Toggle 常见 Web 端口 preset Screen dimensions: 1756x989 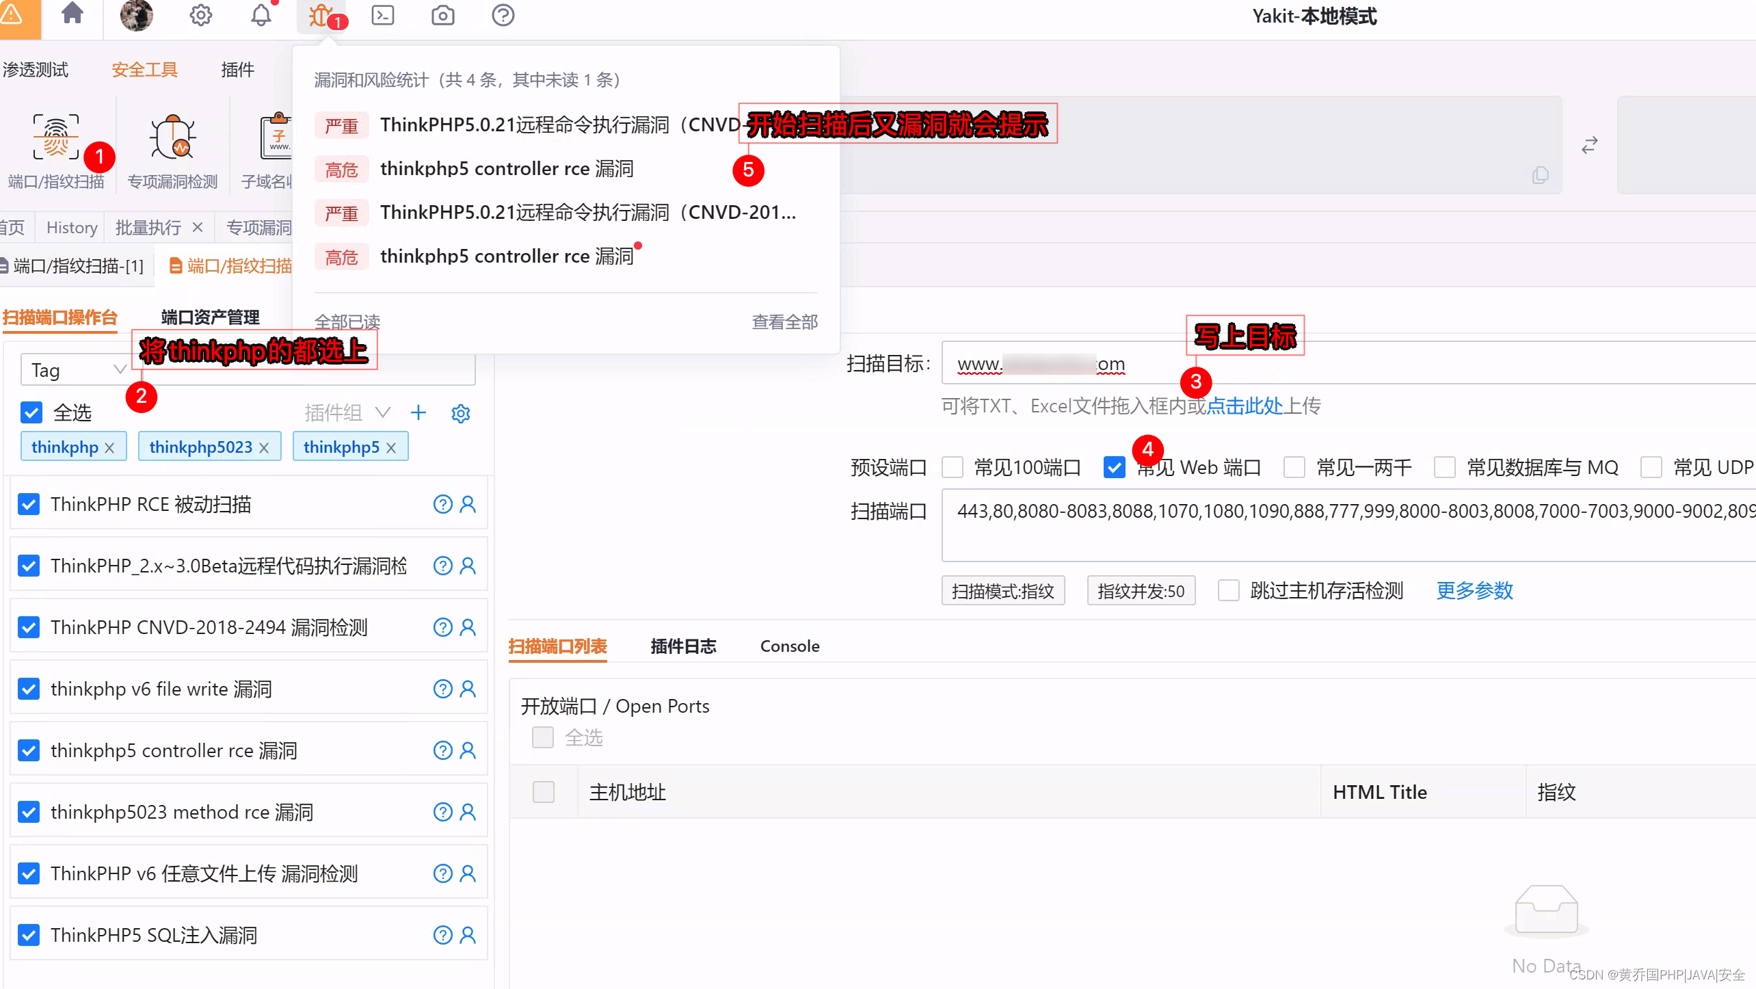1115,467
